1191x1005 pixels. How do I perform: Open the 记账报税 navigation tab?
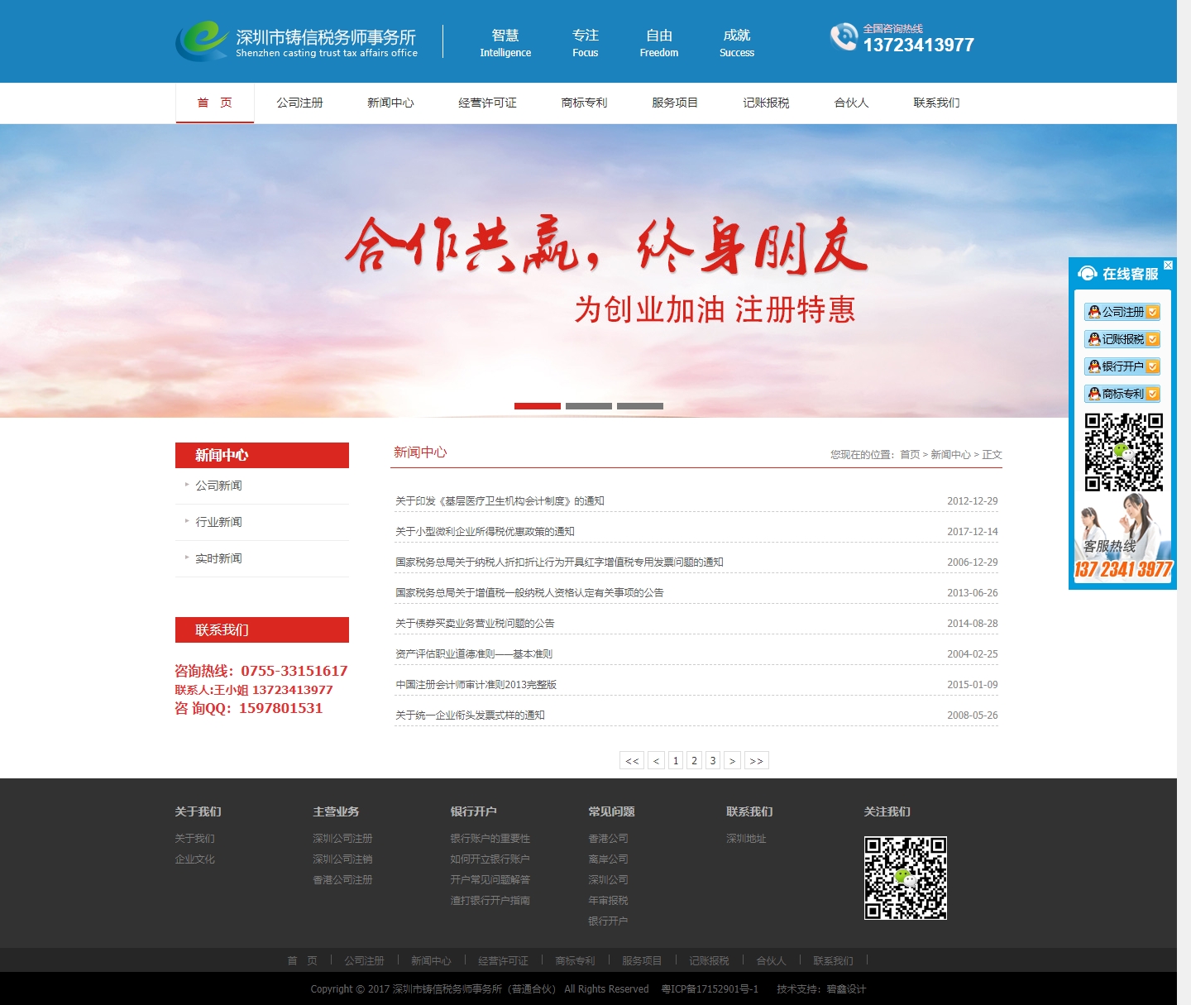[x=766, y=103]
